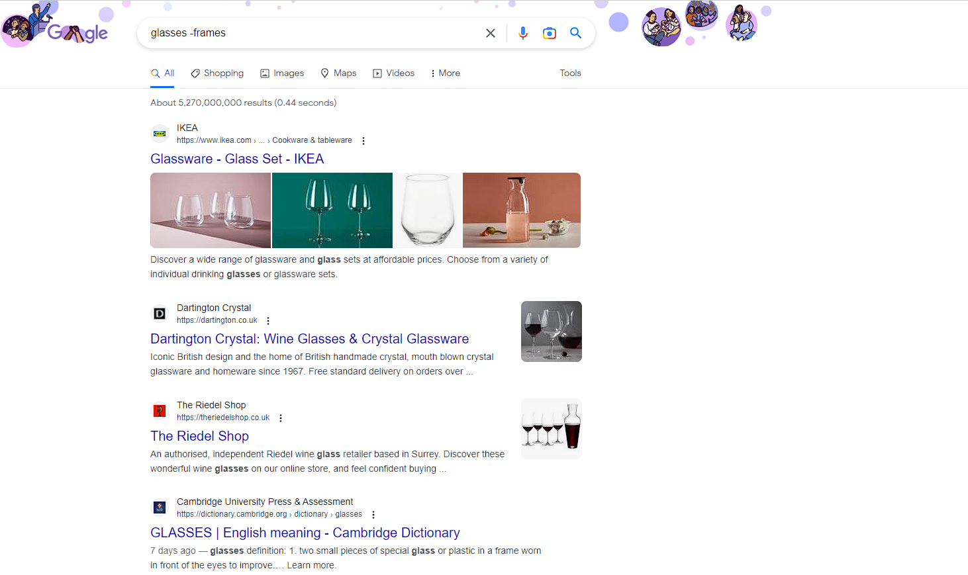The width and height of the screenshot is (968, 575).
Task: Click the 'About 5,270,000,000 results' stats text
Action: (x=243, y=103)
